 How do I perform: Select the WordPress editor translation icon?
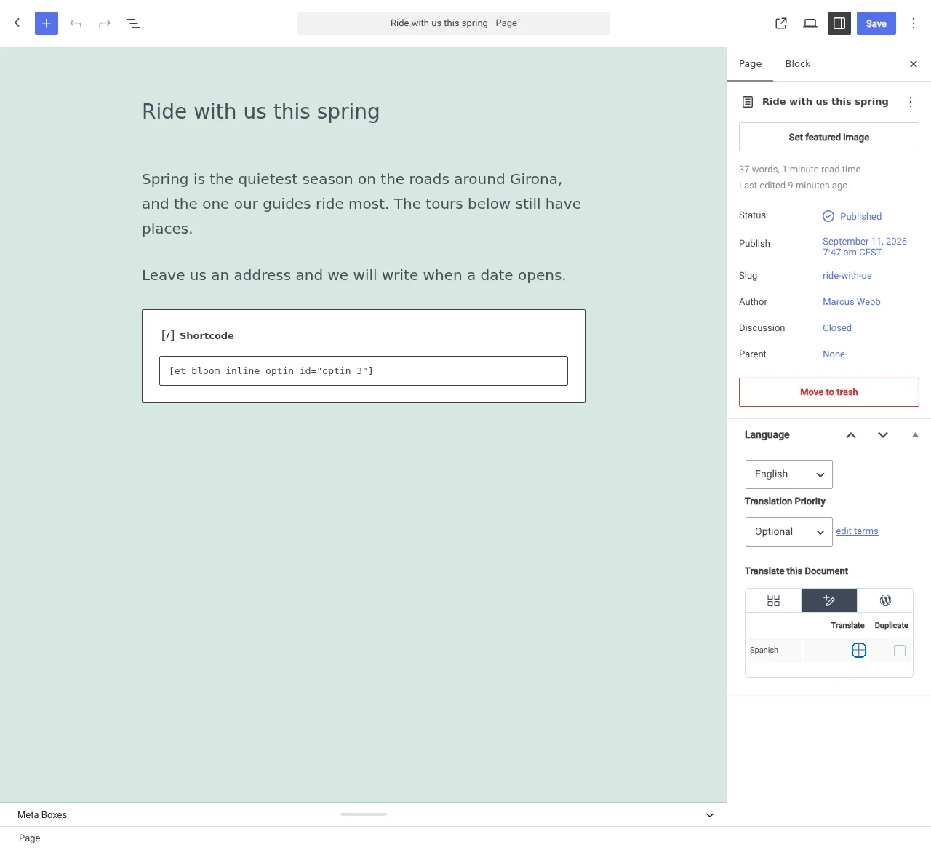(x=885, y=600)
